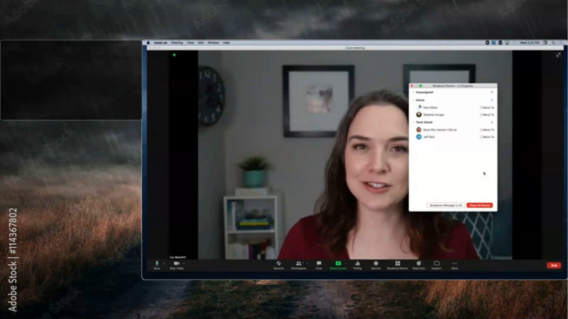Start recording with the Record button
Screen dimensions: 568x319
[376, 265]
